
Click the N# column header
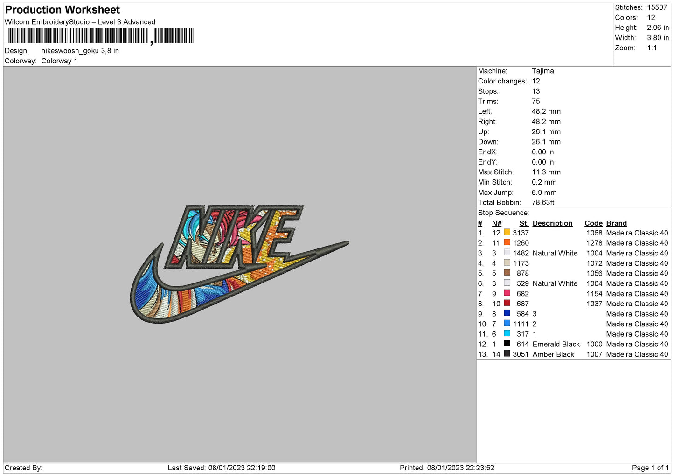[x=496, y=223]
